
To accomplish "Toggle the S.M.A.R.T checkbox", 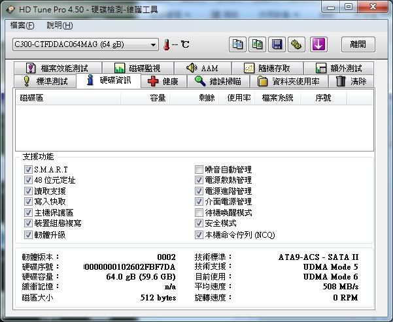I will pos(28,170).
